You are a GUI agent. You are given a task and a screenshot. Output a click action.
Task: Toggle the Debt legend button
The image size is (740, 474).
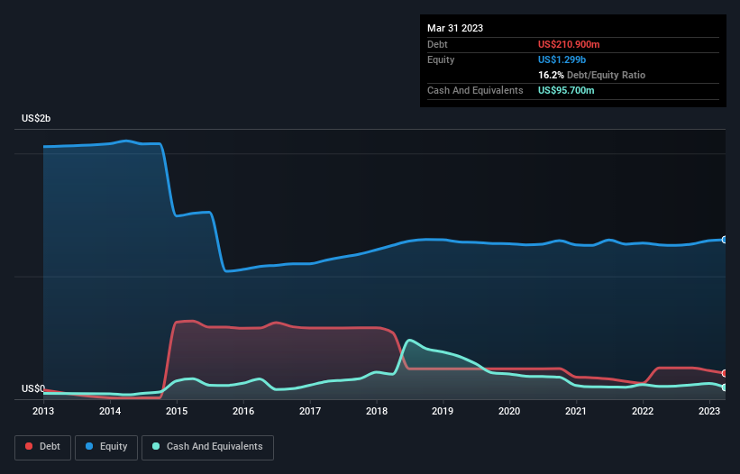[x=43, y=447]
